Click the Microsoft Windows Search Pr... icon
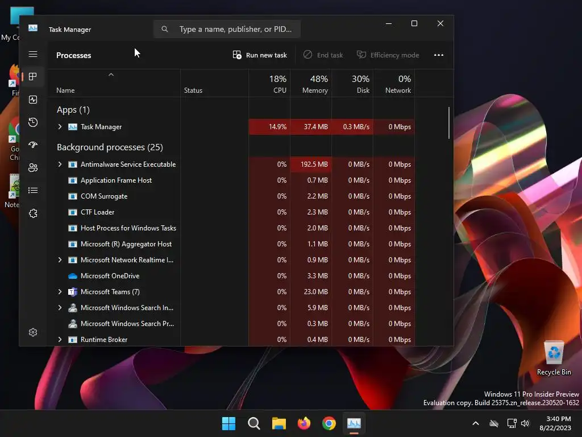 [x=73, y=324]
